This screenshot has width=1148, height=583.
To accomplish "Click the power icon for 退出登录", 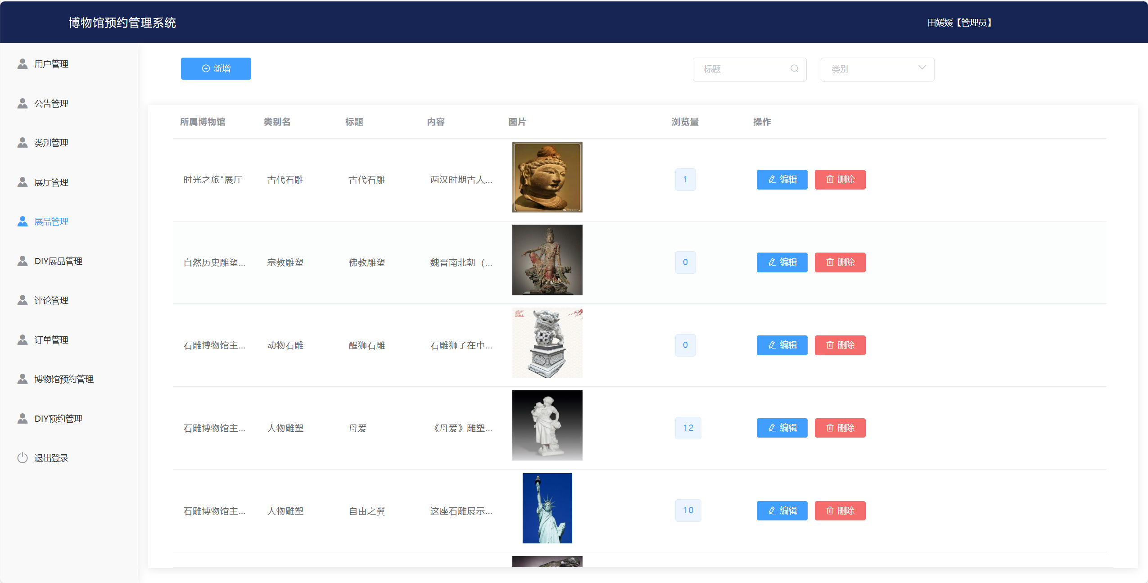I will click(23, 458).
